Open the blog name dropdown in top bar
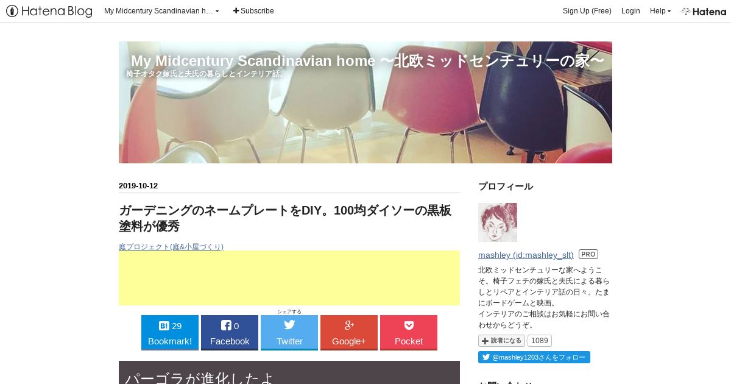The image size is (731, 384). [161, 11]
